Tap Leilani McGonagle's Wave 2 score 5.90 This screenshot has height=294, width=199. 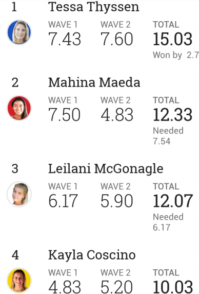pos(117,201)
